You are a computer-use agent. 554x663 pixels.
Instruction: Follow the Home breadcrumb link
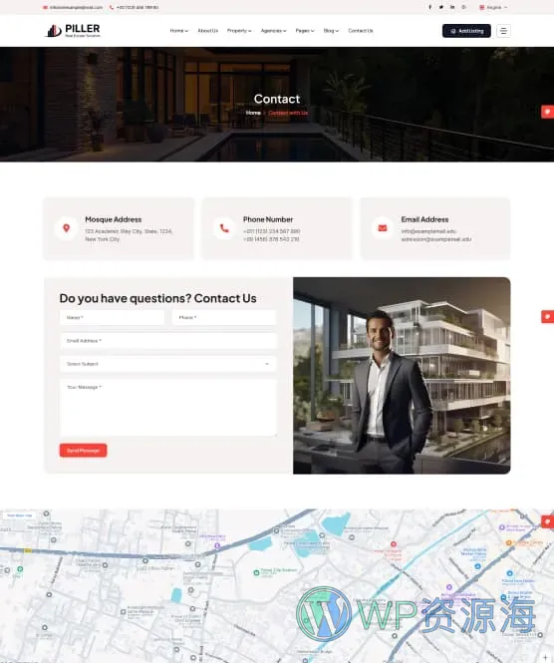pyautogui.click(x=253, y=113)
